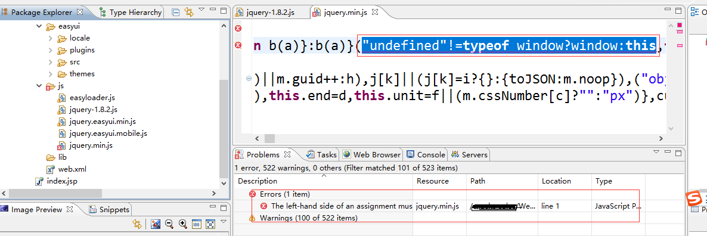Toggle Image Preview link with selection
The width and height of the screenshot is (707, 236).
click(x=137, y=224)
